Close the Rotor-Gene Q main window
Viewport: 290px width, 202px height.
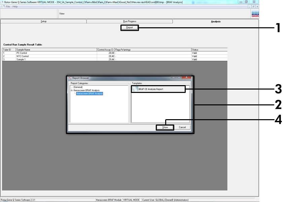(254, 2)
